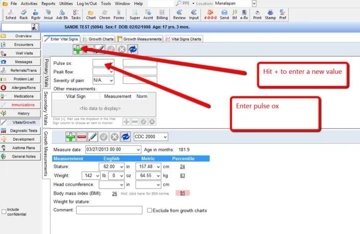Viewport: 360px width, 234px height.
Task: Click the Comment text field
Action: [110, 211]
